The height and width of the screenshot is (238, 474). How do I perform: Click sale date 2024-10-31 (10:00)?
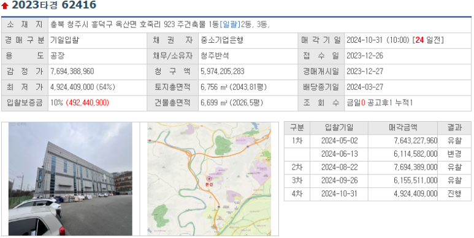pos(378,40)
